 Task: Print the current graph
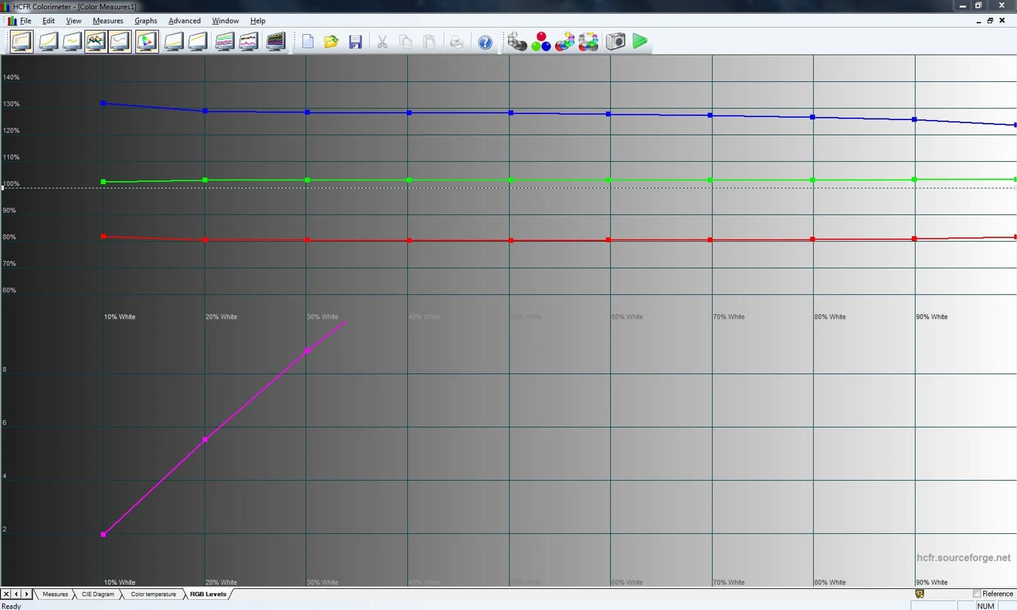tap(457, 41)
